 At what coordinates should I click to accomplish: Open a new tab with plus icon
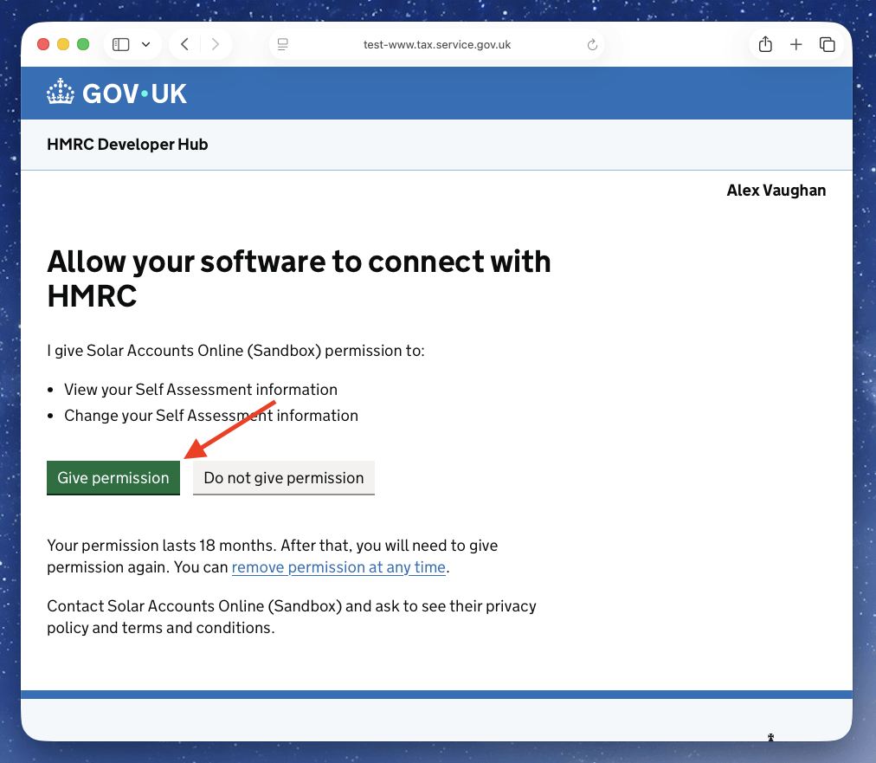click(x=796, y=44)
